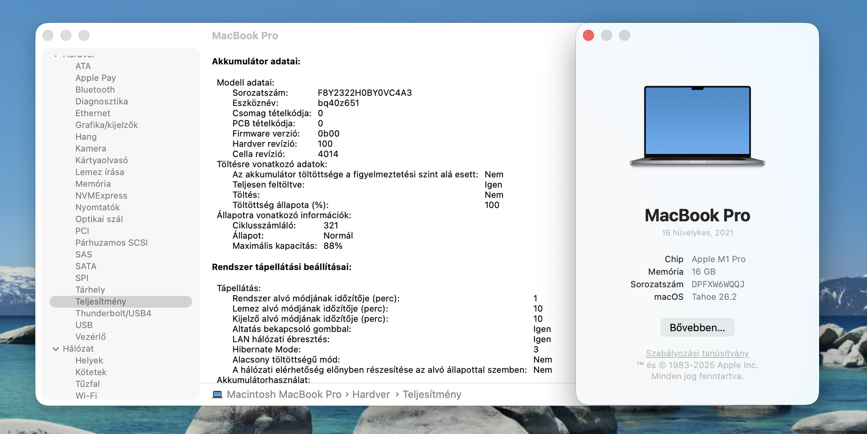Image resolution: width=867 pixels, height=434 pixels.
Task: Select the highlighted Teljesítmény sidebar item
Action: pos(121,302)
